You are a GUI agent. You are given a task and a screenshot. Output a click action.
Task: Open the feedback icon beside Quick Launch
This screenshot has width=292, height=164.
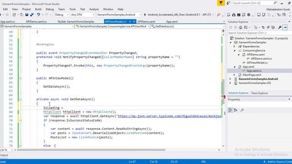click(x=229, y=3)
